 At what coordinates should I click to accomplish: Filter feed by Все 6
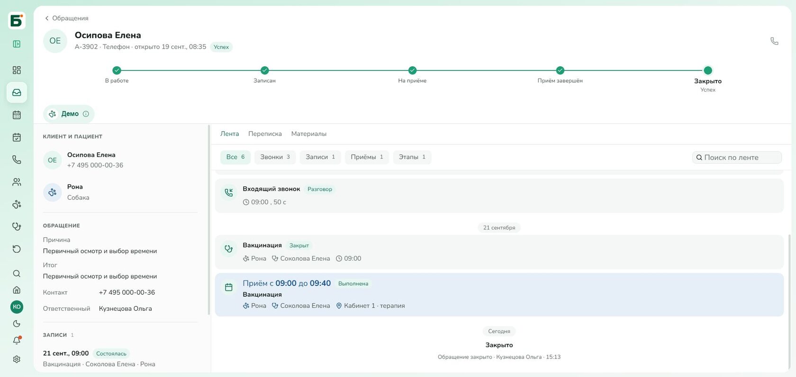[x=235, y=157]
